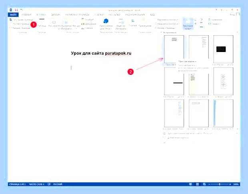Image resolution: width=248 pixels, height=194 pixels.
Task: Switch to Web Layout view
Action: click(x=204, y=184)
